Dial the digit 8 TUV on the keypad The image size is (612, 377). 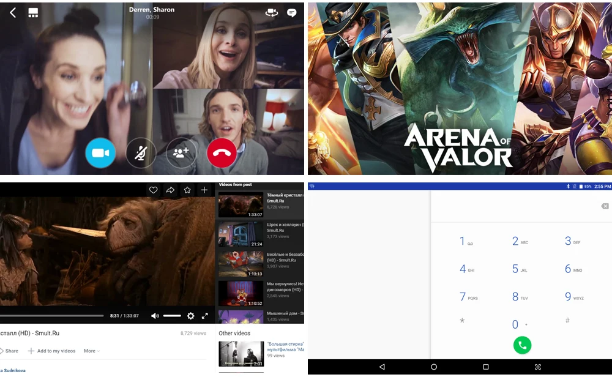[x=520, y=297]
